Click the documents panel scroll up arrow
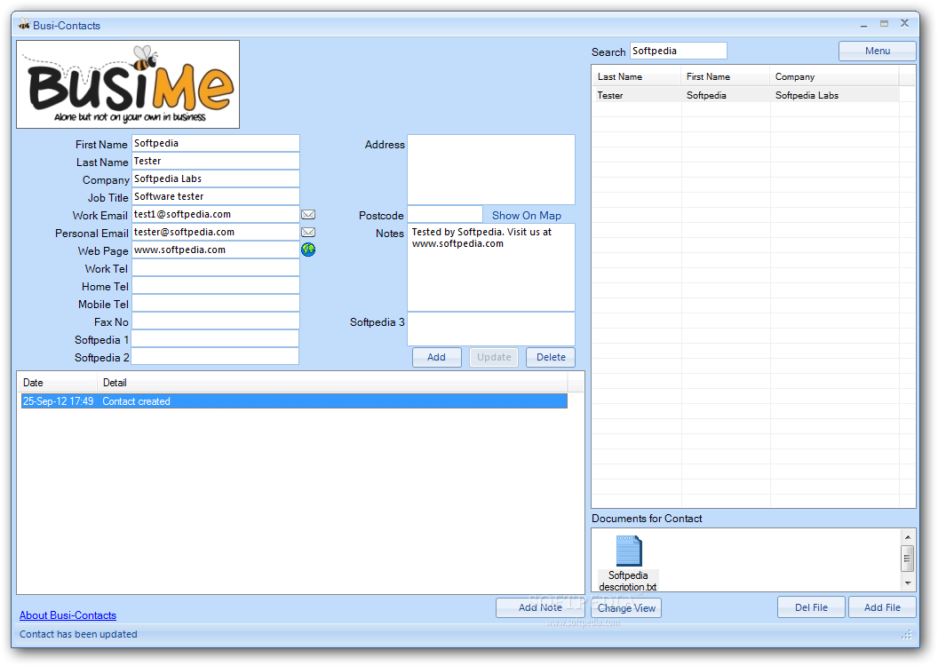 click(x=908, y=537)
